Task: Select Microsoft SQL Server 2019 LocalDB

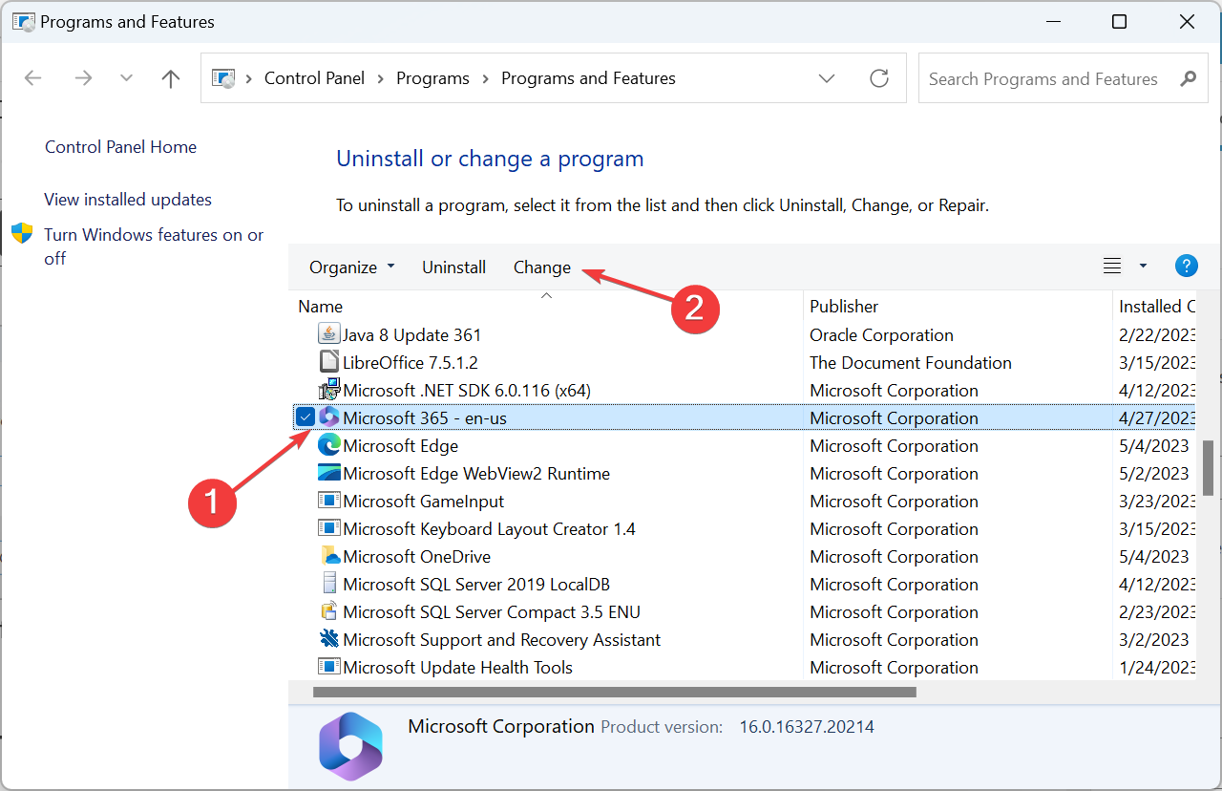Action: tap(476, 585)
